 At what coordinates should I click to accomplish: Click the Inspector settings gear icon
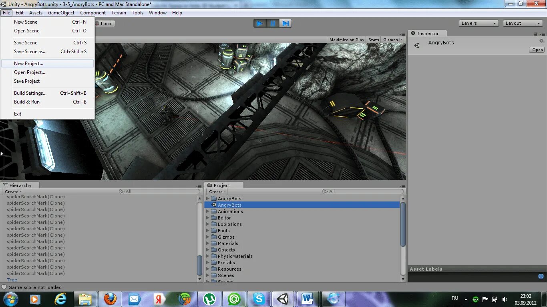tap(541, 41)
